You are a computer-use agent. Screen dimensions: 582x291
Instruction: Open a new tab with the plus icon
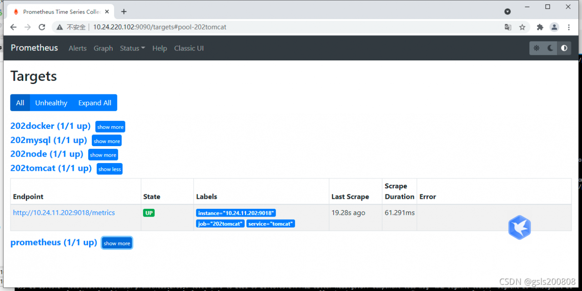tap(124, 11)
